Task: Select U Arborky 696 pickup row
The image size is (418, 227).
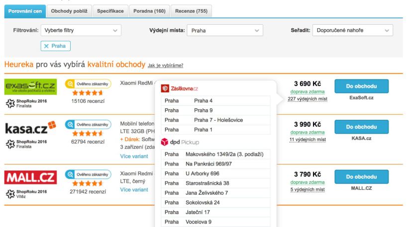Action: point(215,173)
